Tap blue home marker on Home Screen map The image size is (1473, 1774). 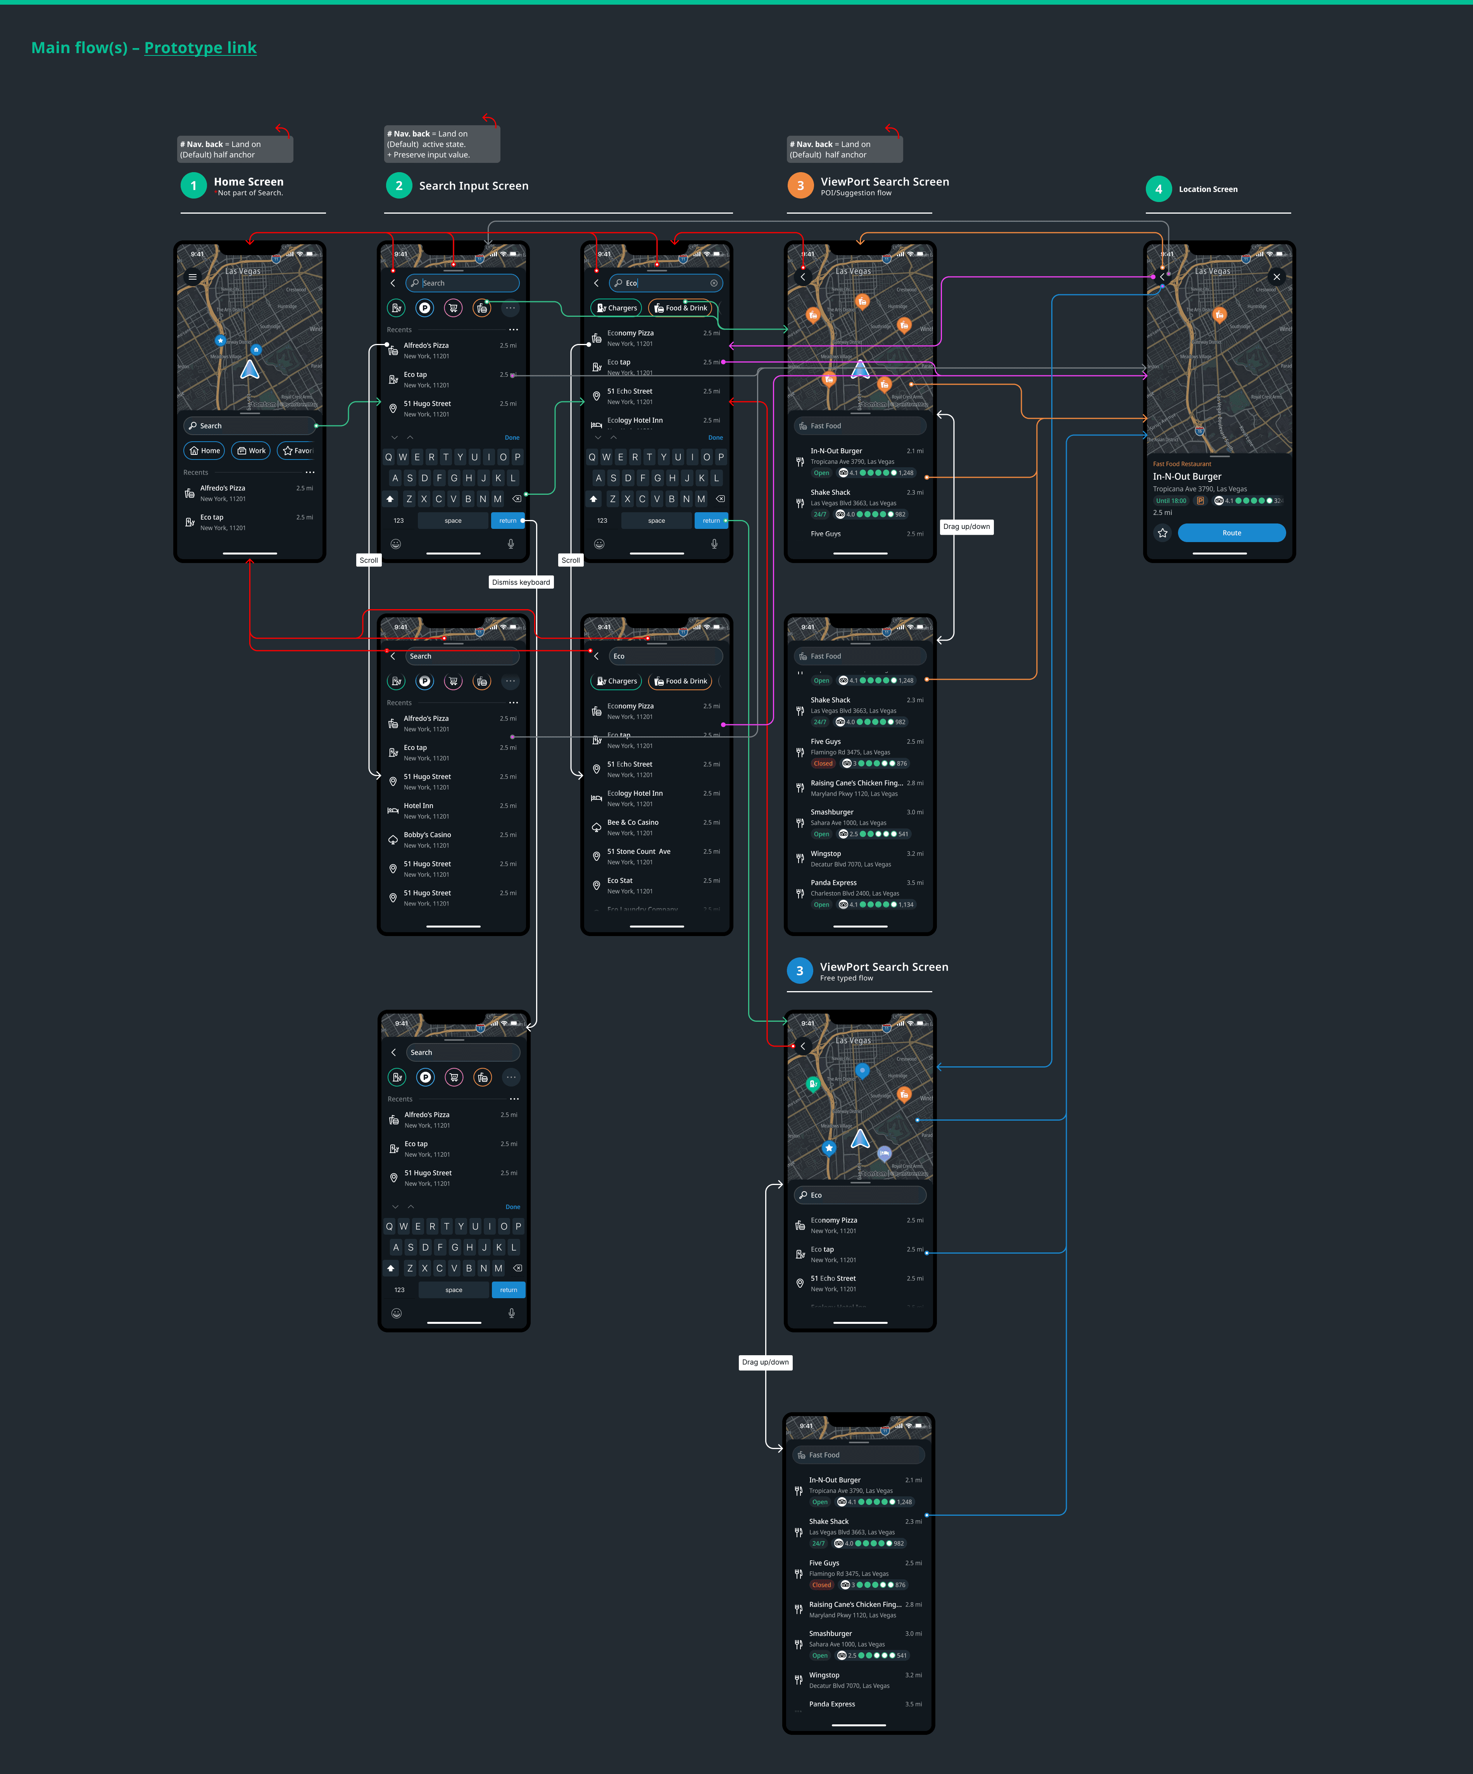point(256,349)
